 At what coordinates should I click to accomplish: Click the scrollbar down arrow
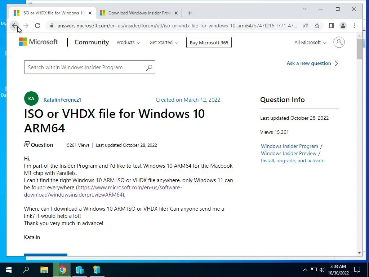(359, 253)
